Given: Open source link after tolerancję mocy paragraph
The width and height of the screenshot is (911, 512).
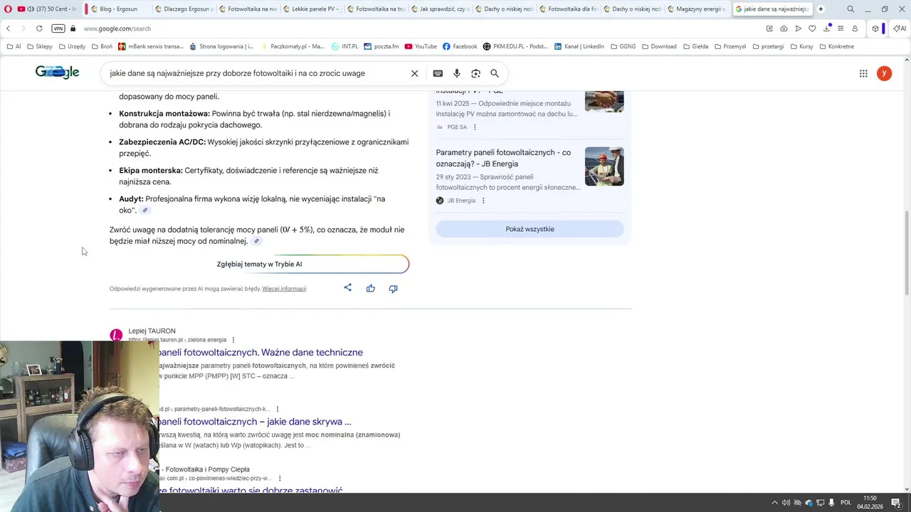Looking at the screenshot, I should click(x=257, y=241).
